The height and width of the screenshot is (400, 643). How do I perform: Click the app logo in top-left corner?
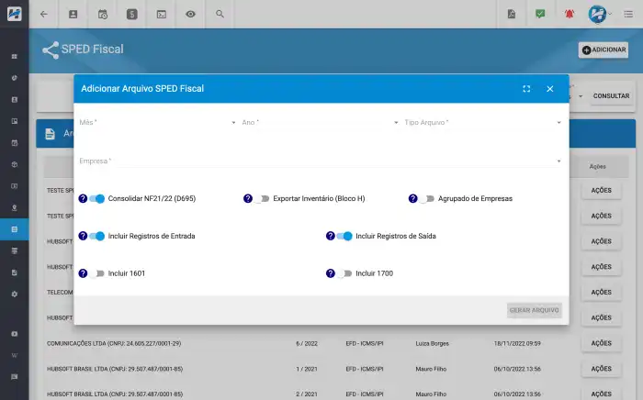pos(15,14)
